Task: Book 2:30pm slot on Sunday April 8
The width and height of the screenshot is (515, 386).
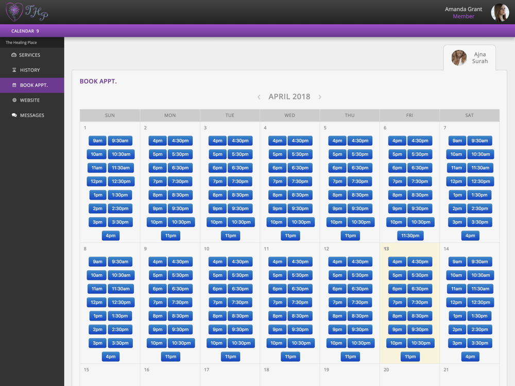Action: [120, 329]
